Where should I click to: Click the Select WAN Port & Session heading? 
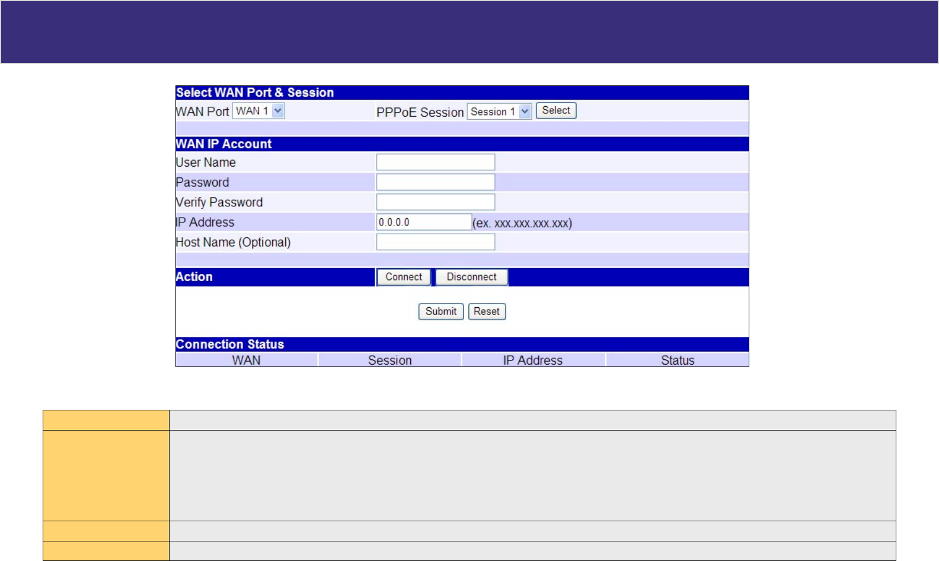pos(255,93)
